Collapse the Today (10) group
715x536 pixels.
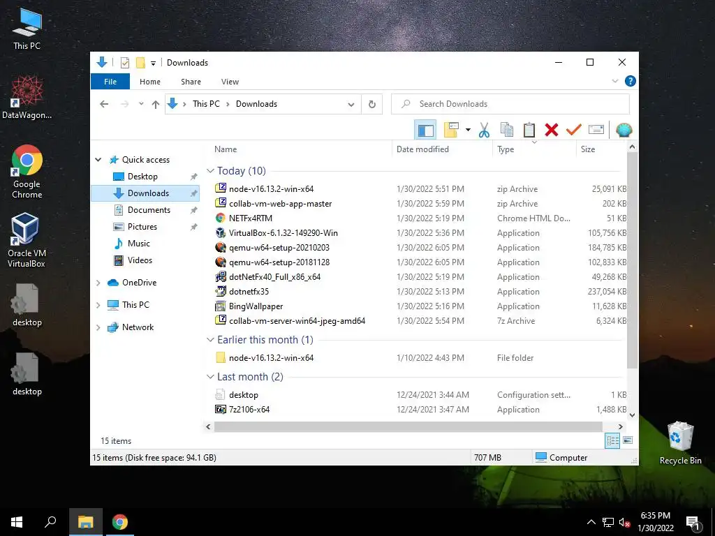coord(210,171)
